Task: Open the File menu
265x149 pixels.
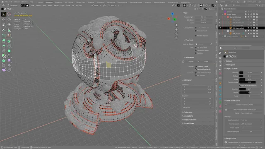Action: pos(6,2)
